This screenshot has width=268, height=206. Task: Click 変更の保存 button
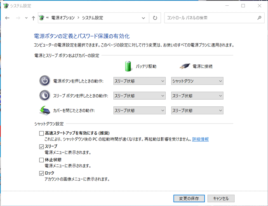click(189, 199)
